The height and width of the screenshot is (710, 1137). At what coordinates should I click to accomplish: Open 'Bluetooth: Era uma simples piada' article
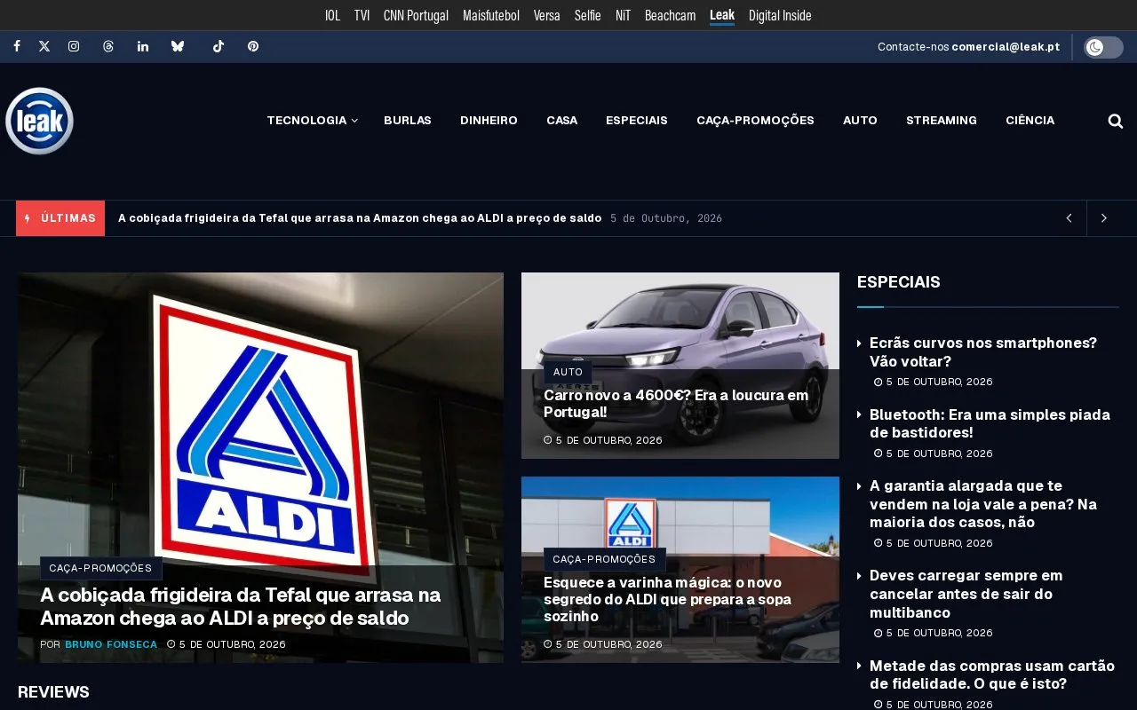[990, 423]
